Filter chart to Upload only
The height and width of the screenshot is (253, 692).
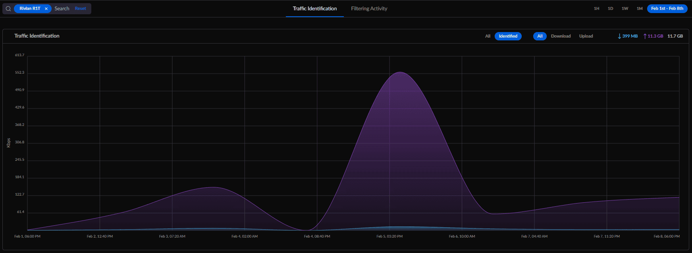pyautogui.click(x=586, y=36)
